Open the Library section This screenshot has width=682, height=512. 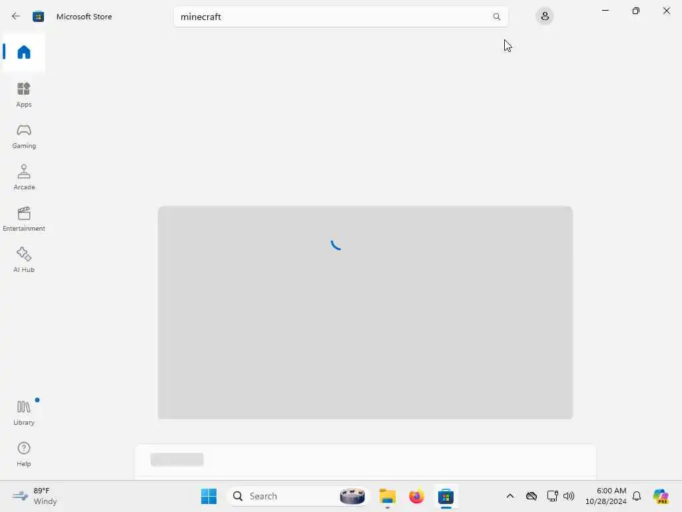pyautogui.click(x=23, y=413)
